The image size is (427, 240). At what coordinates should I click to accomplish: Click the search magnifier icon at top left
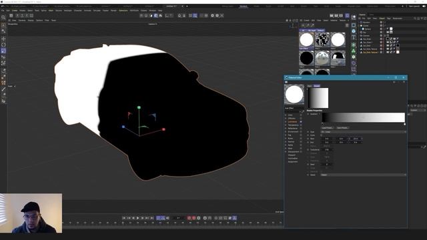coord(3,17)
